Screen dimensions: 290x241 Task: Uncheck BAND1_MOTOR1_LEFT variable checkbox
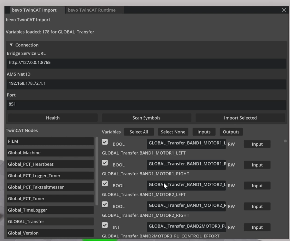click(x=105, y=142)
